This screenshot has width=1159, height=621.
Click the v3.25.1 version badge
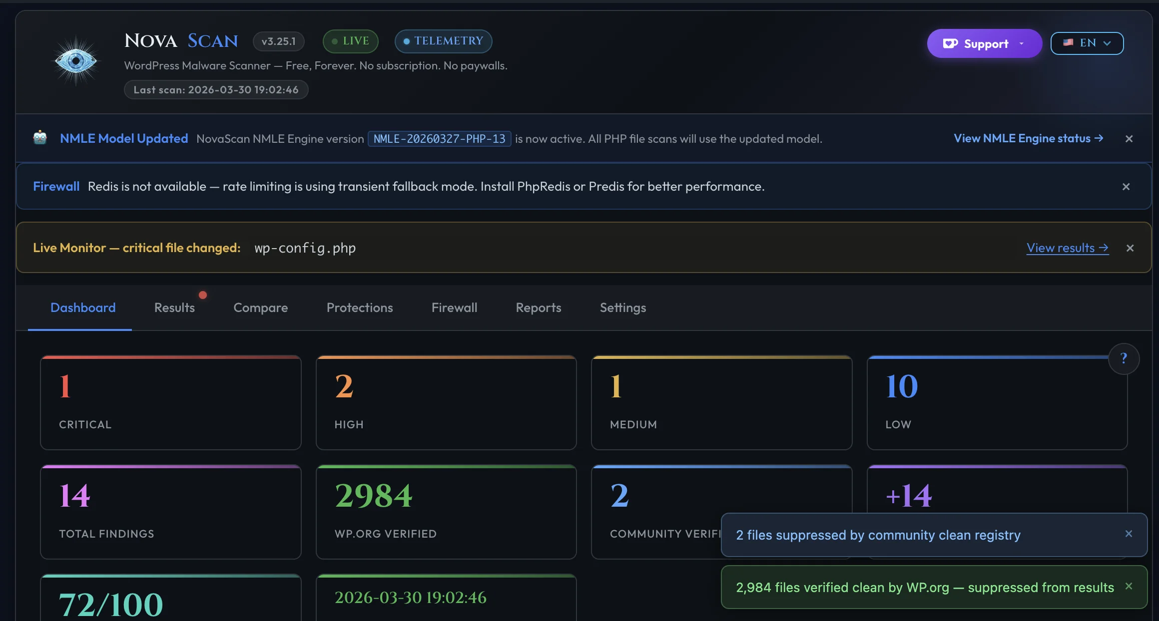pos(278,41)
